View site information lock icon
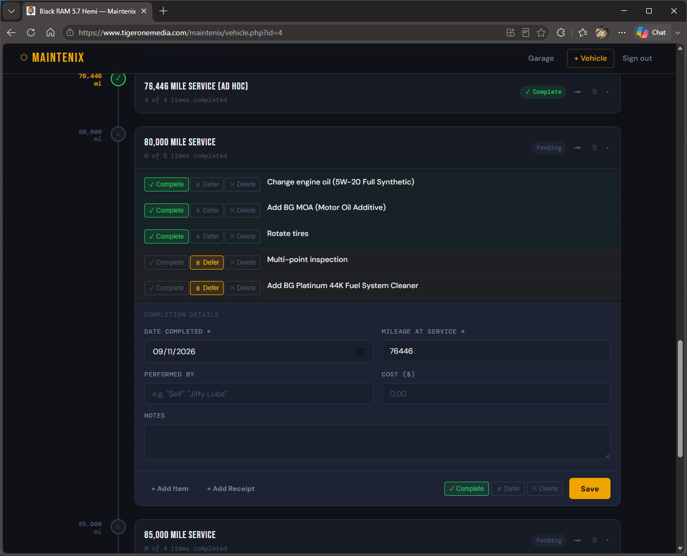The image size is (687, 556). [70, 33]
